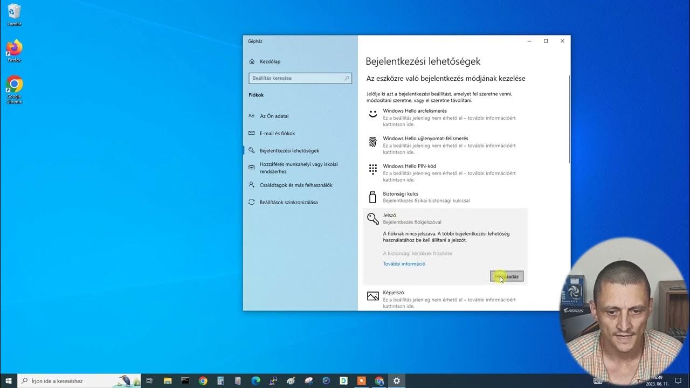This screenshot has width=690, height=388.
Task: Click the settings window vertical scrollbar
Action: pyautogui.click(x=568, y=119)
